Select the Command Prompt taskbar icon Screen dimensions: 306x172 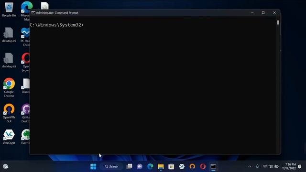[213, 166]
